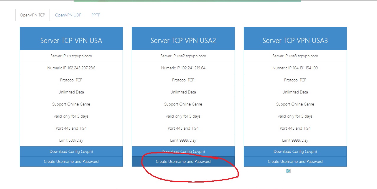
Task: Select the valid only for 5 days row on USA2
Action: 183,116
